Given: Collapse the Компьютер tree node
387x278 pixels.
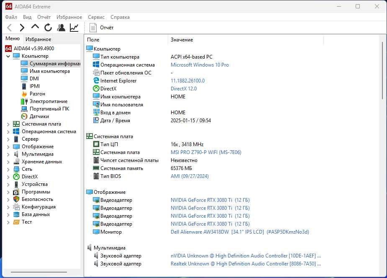Looking at the screenshot, I should 8,56.
